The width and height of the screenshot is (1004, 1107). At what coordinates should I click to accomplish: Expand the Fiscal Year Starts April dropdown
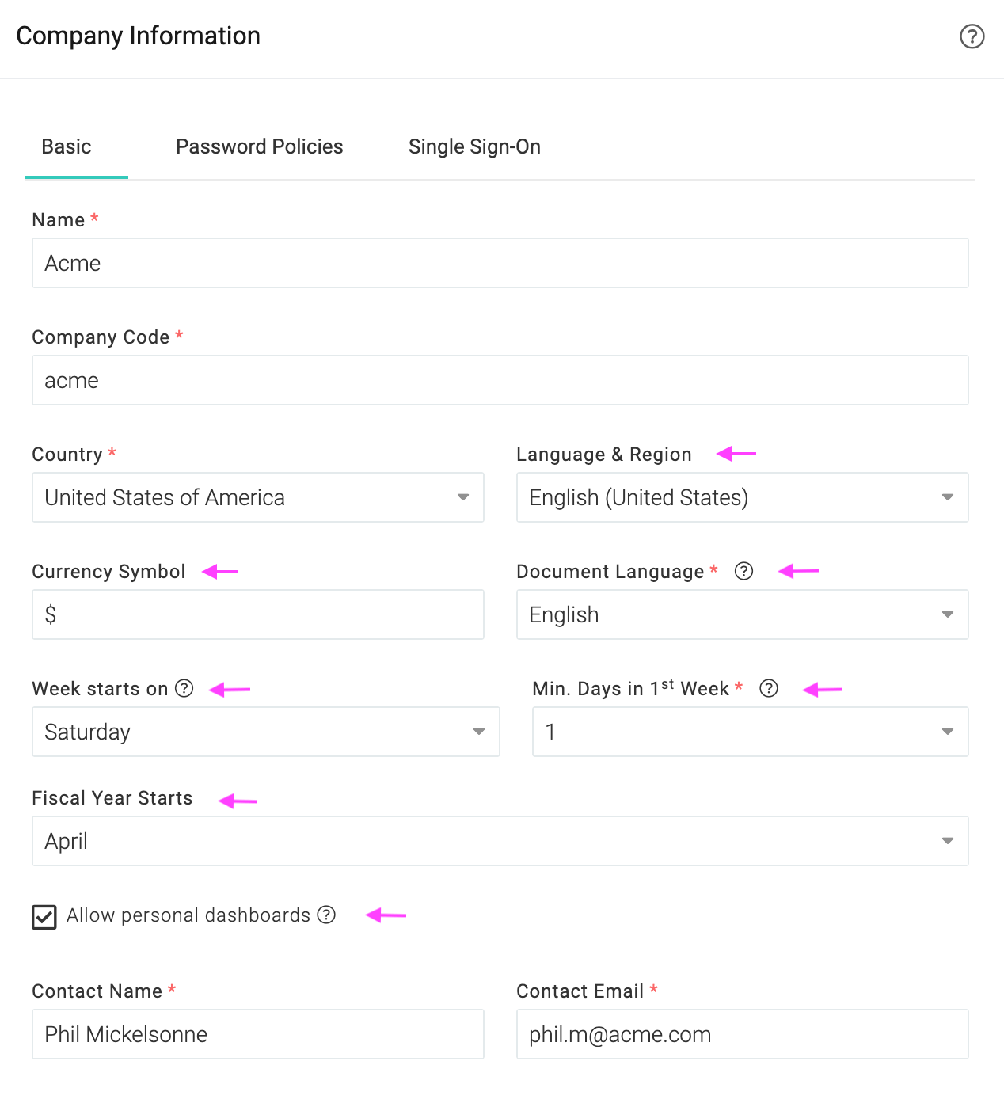click(x=500, y=841)
